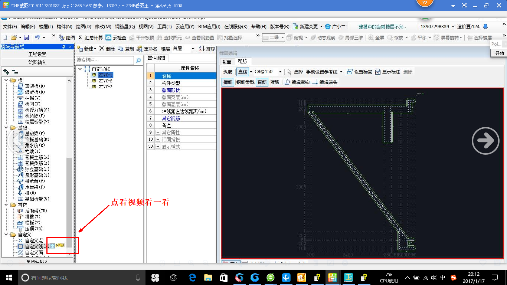Click 全屏 full screen tool
Screen dimensions: 507x285
click(x=376, y=37)
